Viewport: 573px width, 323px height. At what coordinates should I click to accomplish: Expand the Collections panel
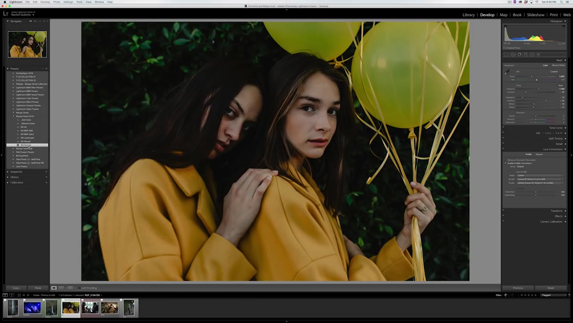pyautogui.click(x=8, y=183)
